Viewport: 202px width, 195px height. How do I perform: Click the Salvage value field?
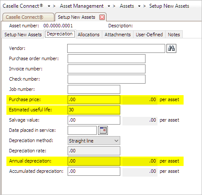point(94,120)
